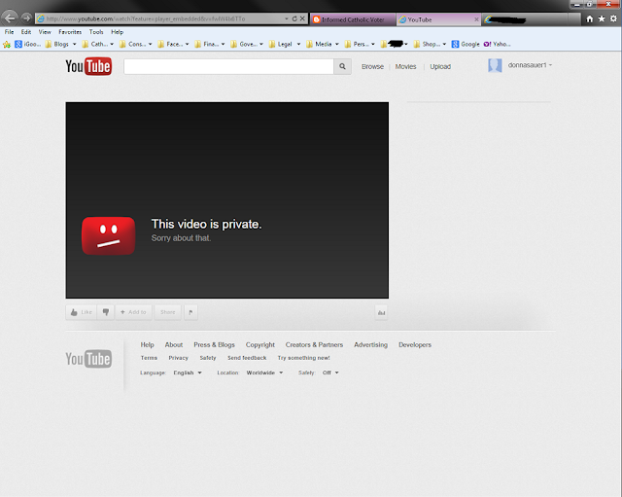Click the gray YouTube footer logo

(x=88, y=359)
